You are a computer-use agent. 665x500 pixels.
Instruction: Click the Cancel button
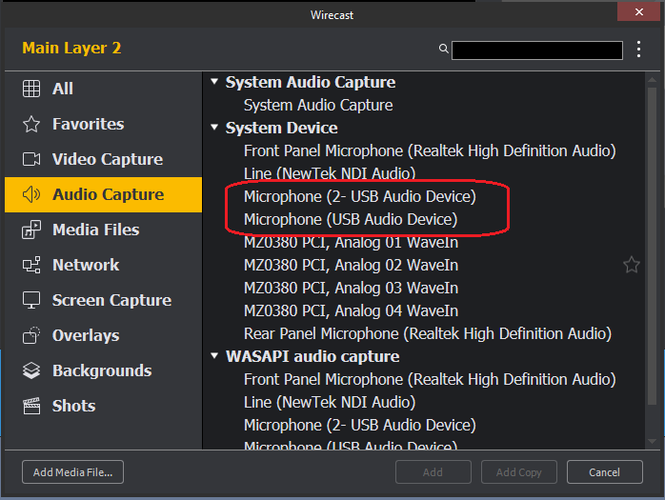point(604,472)
